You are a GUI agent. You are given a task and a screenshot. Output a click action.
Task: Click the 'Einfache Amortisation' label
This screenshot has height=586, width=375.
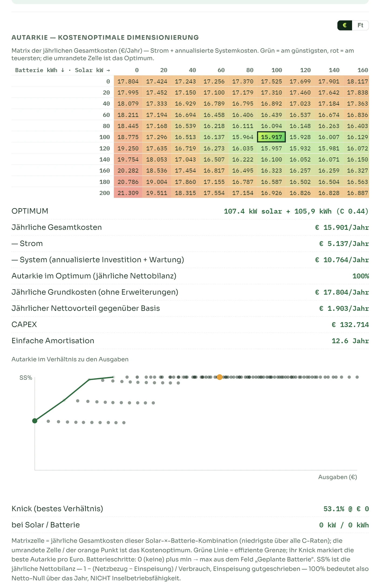click(x=53, y=341)
